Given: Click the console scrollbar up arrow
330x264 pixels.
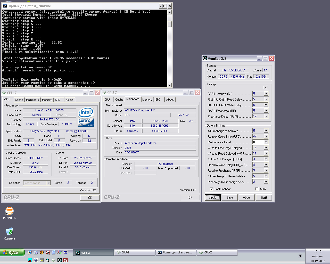Looking at the screenshot, I should tap(169, 12).
